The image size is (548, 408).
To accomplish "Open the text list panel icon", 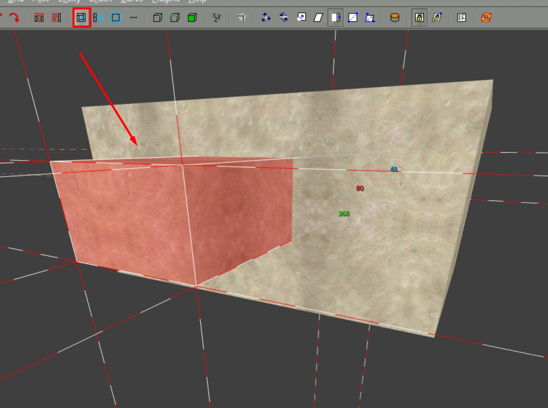I will tap(462, 18).
